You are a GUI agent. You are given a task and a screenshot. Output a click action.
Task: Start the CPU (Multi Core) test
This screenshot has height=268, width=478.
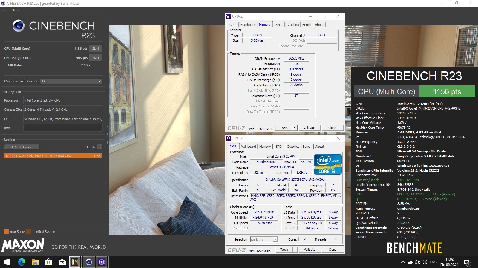(96, 49)
